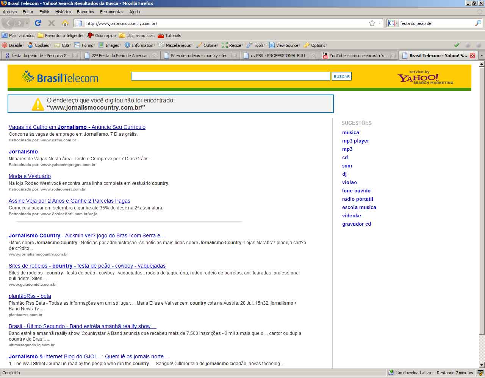This screenshot has height=378, width=485.
Task: Open the Histórico menu
Action: pos(63,12)
